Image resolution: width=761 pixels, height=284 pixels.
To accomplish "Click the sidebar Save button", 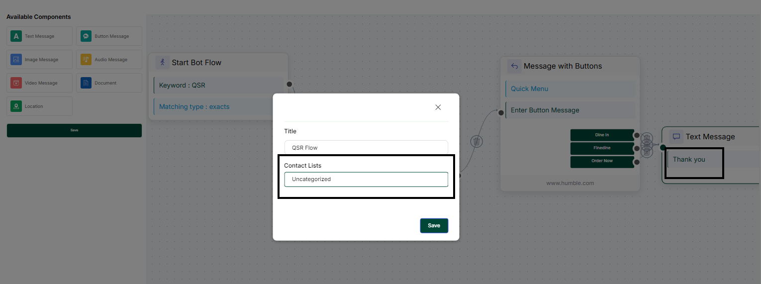I will pyautogui.click(x=74, y=130).
